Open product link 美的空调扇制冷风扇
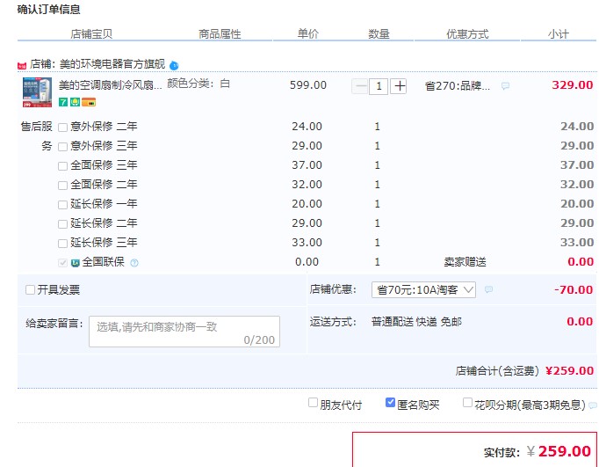Viewport: 599px width, 467px height. point(111,84)
